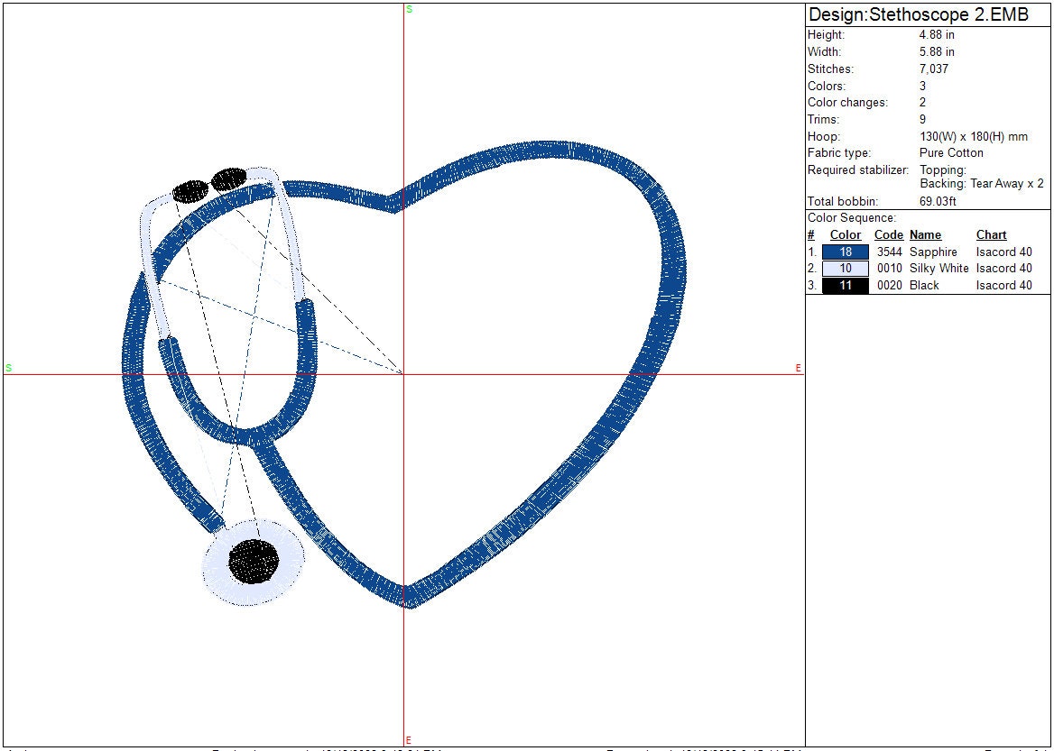Click the Sapphire color swatch numbered 18
This screenshot has width=1054, height=751.
coord(845,252)
